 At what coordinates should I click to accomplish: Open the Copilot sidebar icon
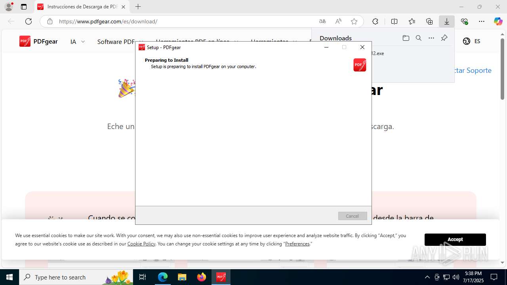498,21
